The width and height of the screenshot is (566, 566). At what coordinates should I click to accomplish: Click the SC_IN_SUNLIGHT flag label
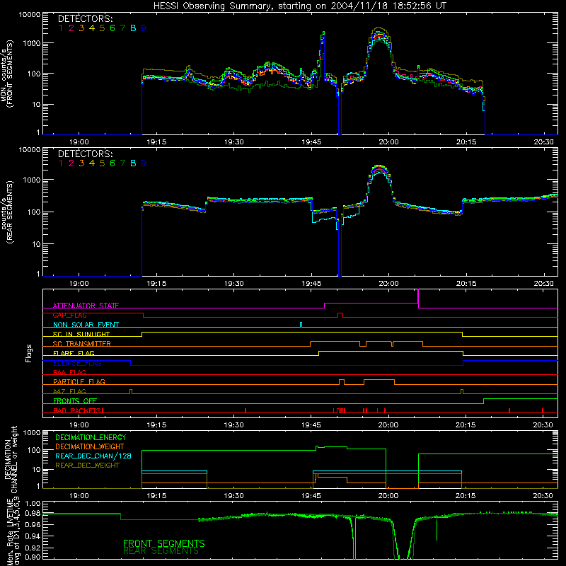[x=81, y=334]
